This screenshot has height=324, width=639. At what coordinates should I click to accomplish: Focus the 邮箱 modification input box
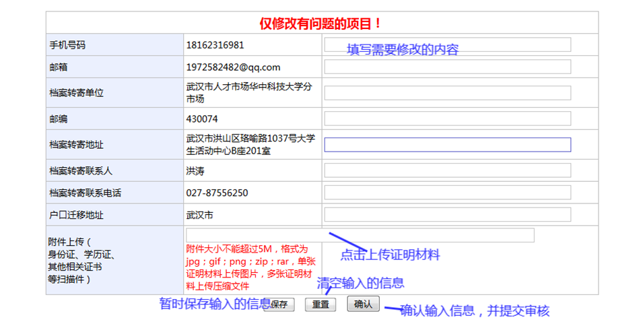(x=447, y=67)
